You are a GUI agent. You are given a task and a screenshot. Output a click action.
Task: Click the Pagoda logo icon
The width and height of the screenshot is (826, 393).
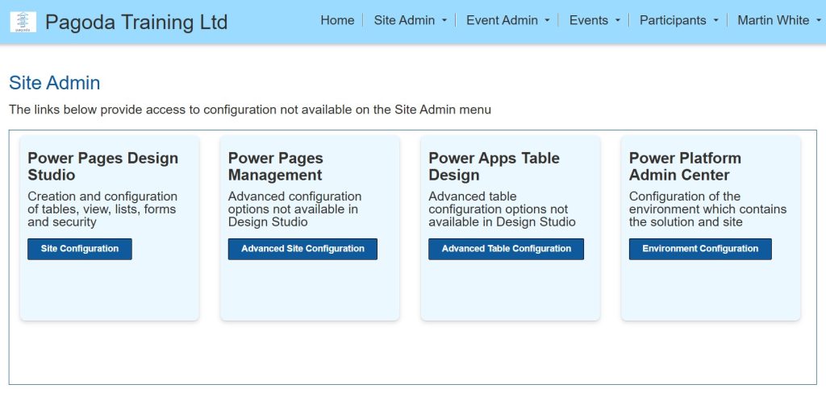[23, 22]
